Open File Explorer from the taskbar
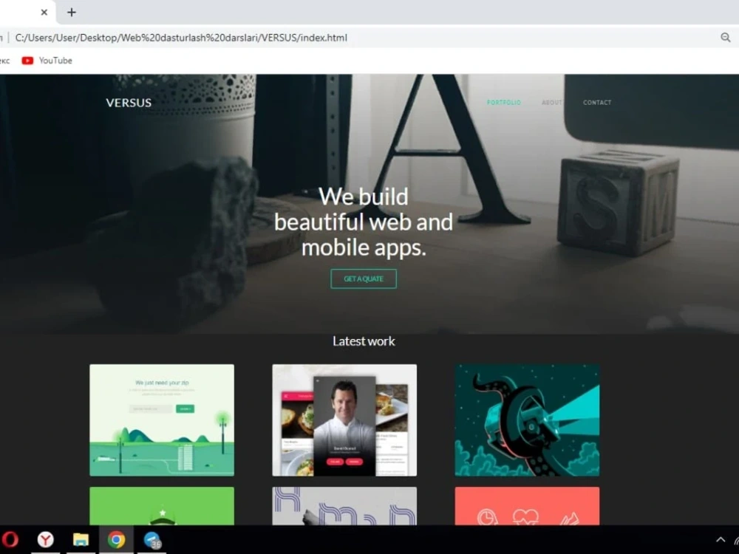 click(x=81, y=541)
